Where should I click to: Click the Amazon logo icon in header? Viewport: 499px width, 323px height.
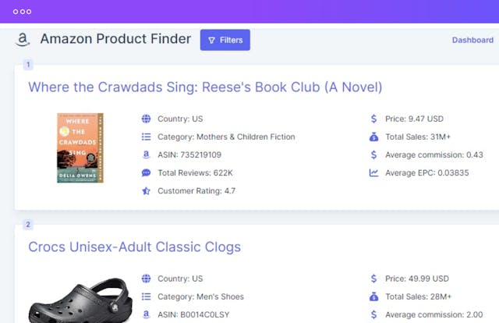tap(23, 40)
